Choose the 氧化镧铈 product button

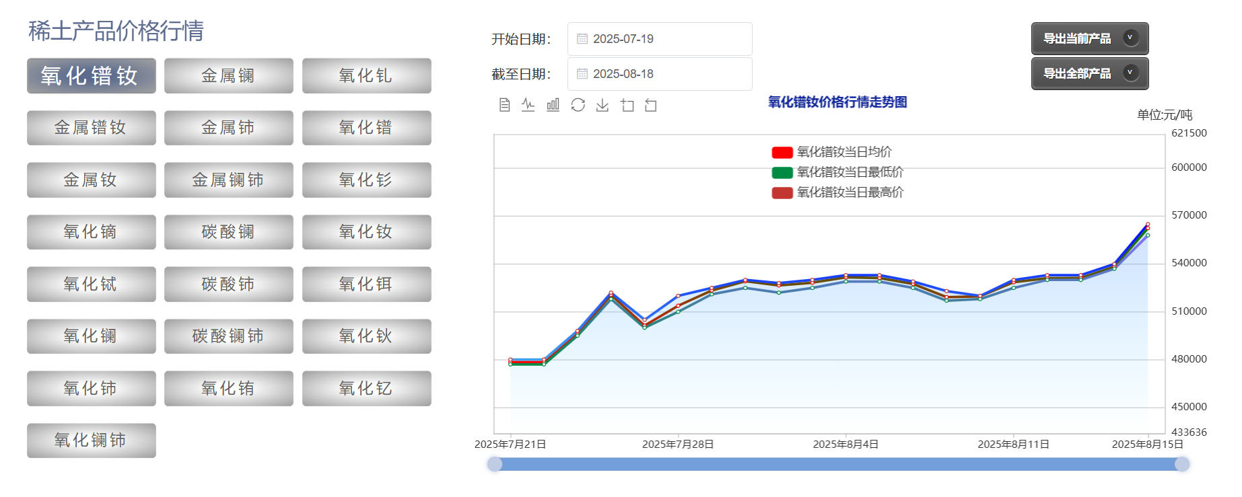pos(92,441)
